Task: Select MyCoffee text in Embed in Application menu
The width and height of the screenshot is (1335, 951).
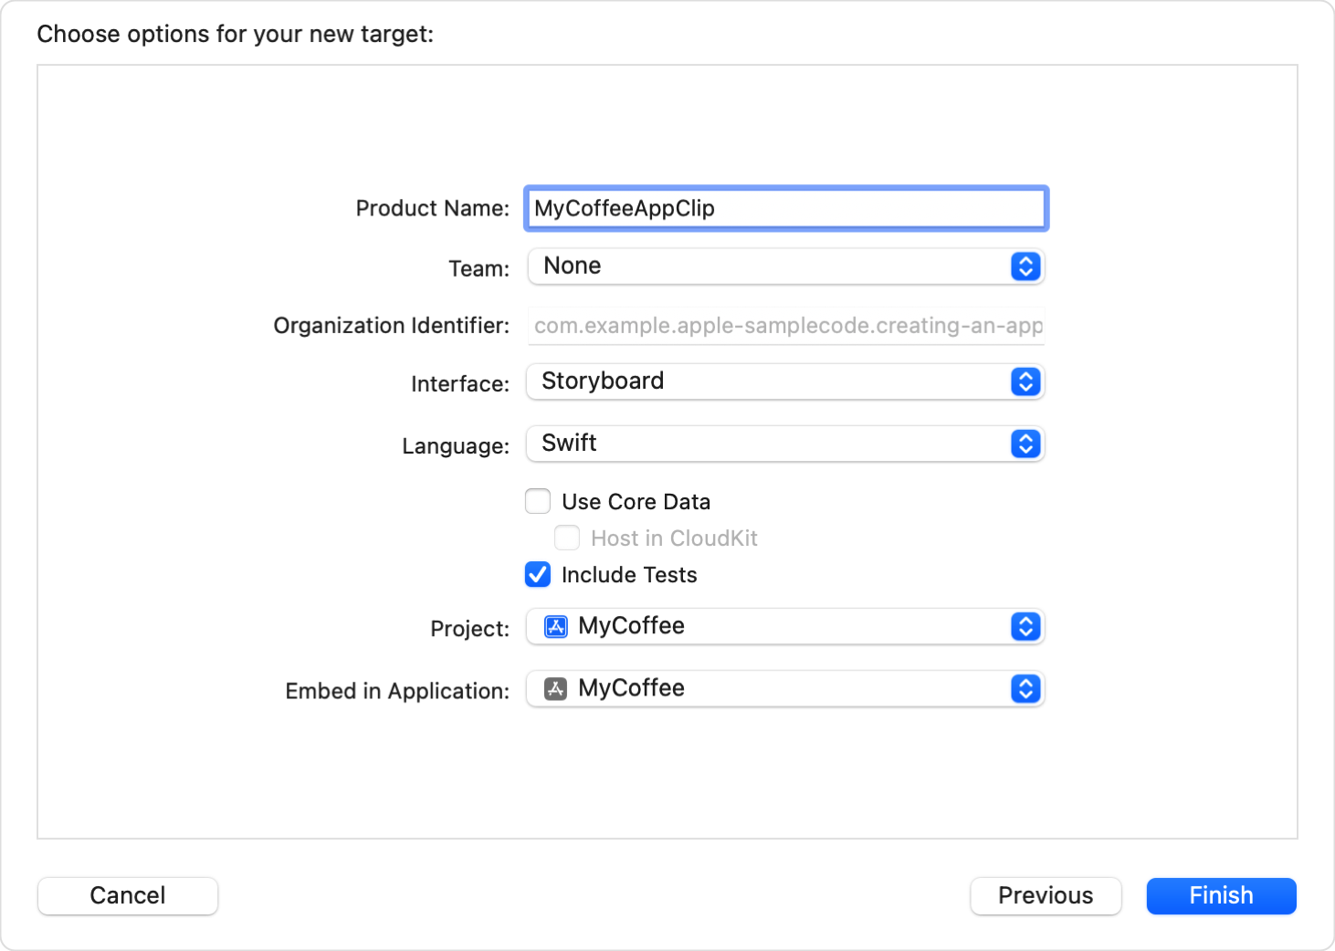Action: pos(631,688)
